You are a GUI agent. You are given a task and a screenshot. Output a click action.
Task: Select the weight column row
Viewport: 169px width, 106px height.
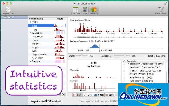47,44
